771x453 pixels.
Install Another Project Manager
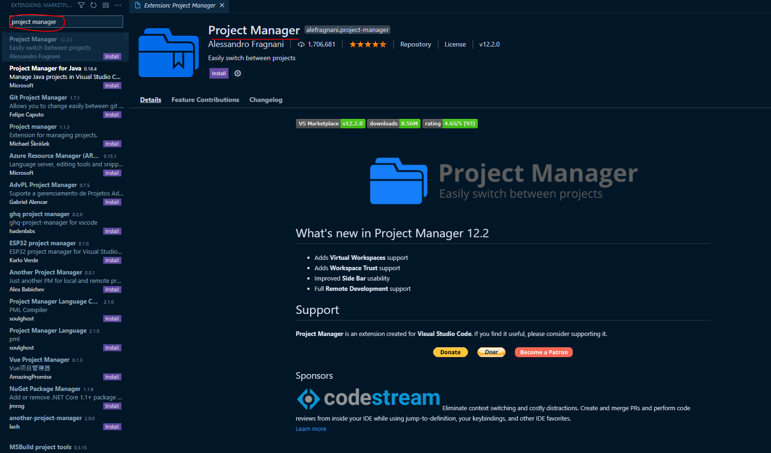(112, 289)
